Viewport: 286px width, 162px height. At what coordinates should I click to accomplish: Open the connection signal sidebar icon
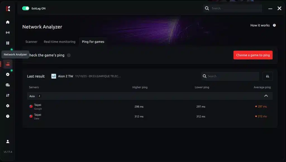click(8, 33)
